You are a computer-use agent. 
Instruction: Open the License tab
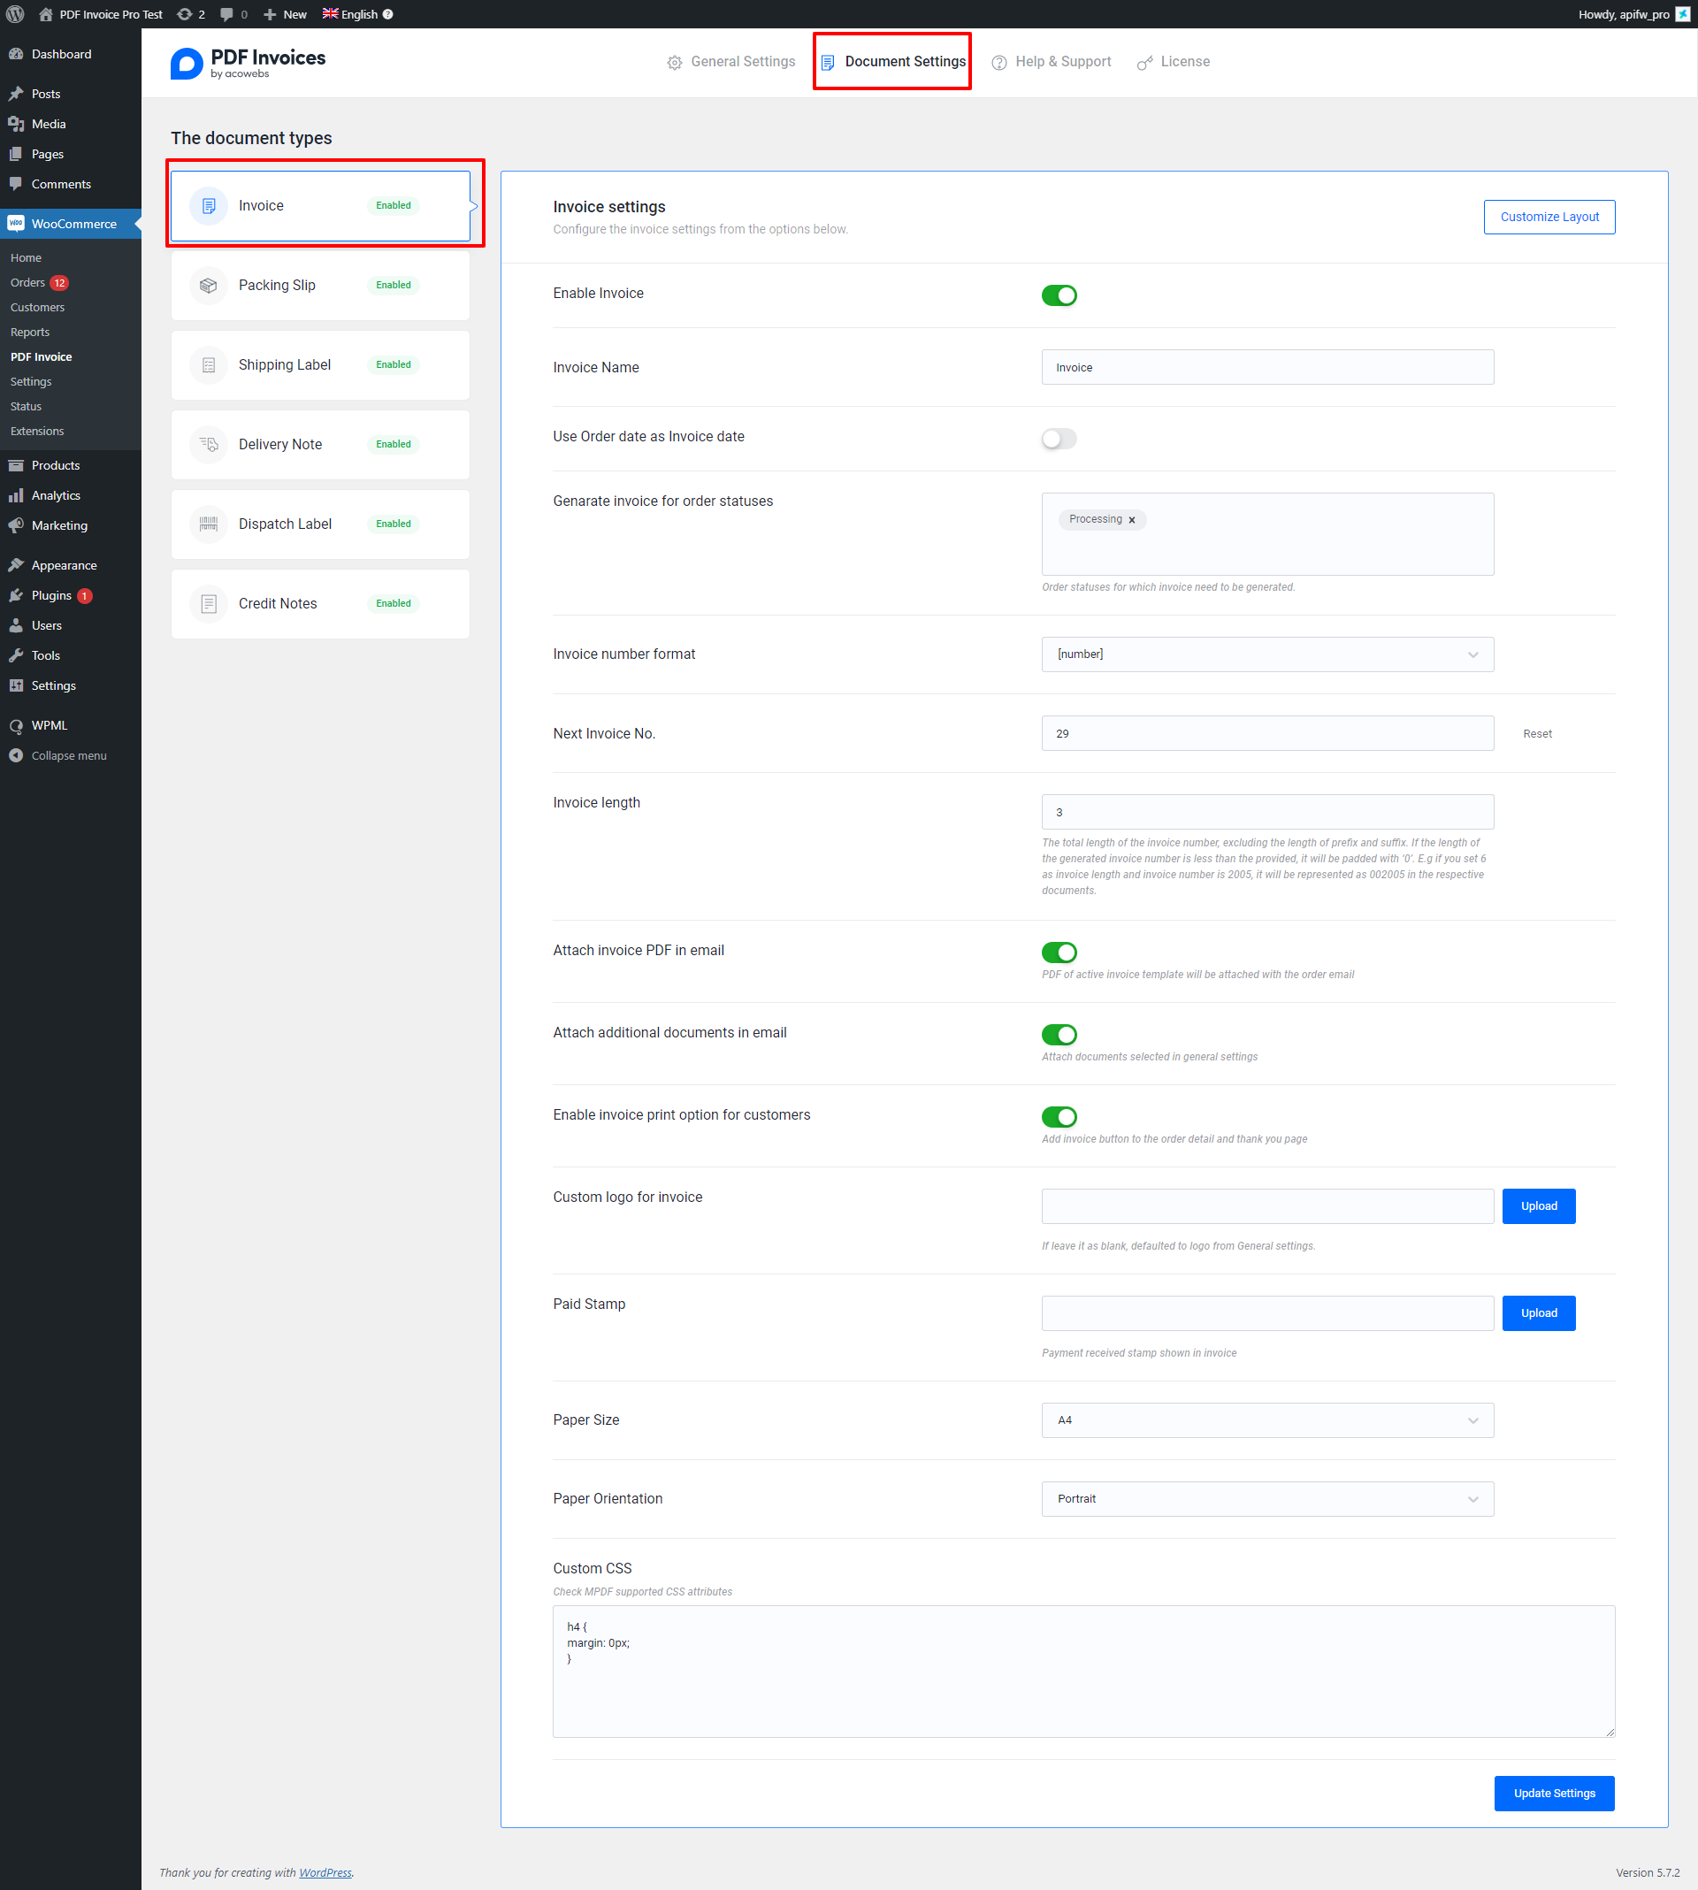(x=1174, y=62)
